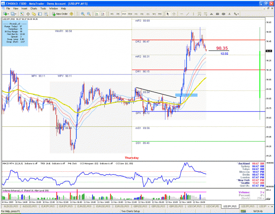Viewport: 275px width, 214px height.
Task: Click the red 90.35 price label
Action: pos(222,48)
